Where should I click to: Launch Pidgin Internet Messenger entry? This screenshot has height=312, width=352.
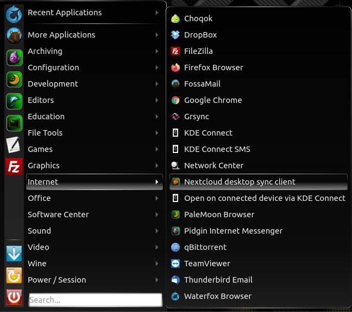259,231
